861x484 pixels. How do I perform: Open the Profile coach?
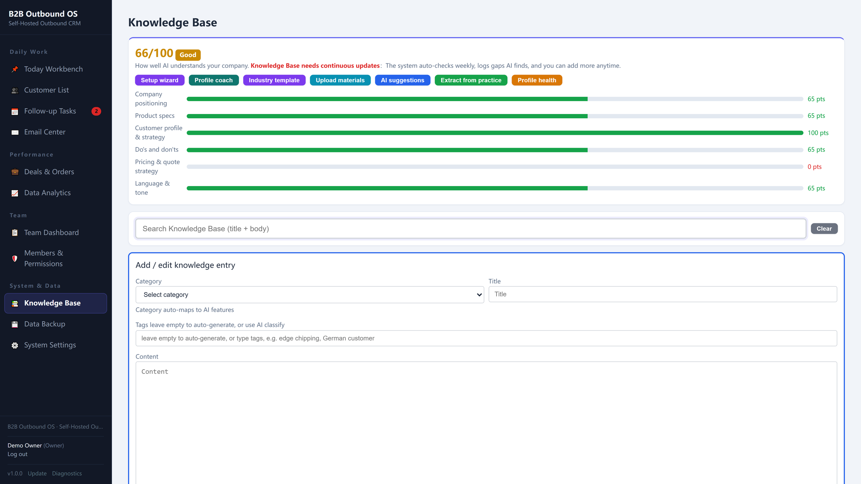pos(213,80)
